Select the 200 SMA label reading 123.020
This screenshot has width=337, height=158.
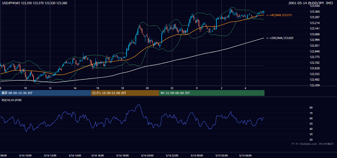pyautogui.click(x=280, y=38)
